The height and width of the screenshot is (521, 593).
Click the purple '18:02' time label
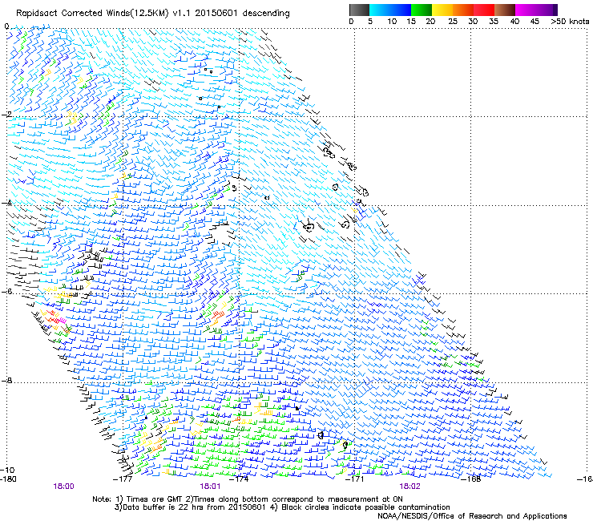[x=409, y=487]
